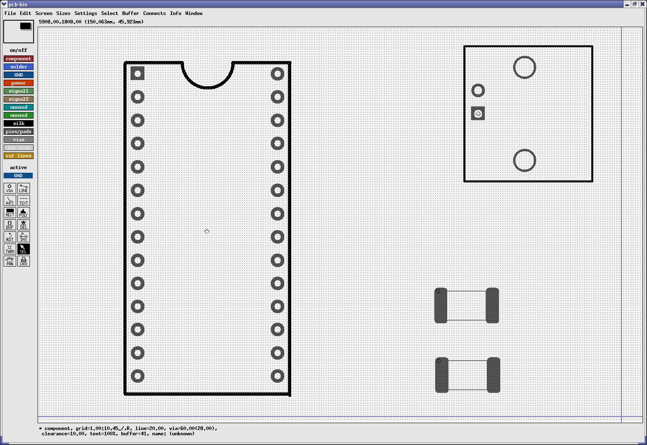
Task: Select the POLY polygon tool
Action: coord(23,212)
